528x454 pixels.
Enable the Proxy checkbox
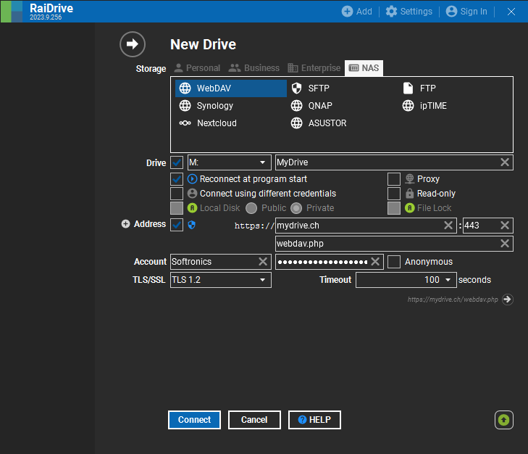[394, 179]
